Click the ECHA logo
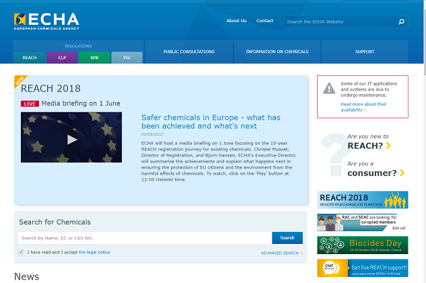 [x=46, y=21]
